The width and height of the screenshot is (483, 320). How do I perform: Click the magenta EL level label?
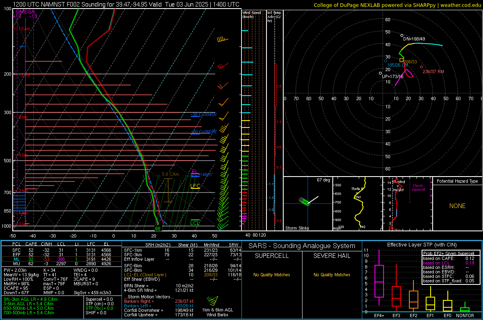[195, 171]
